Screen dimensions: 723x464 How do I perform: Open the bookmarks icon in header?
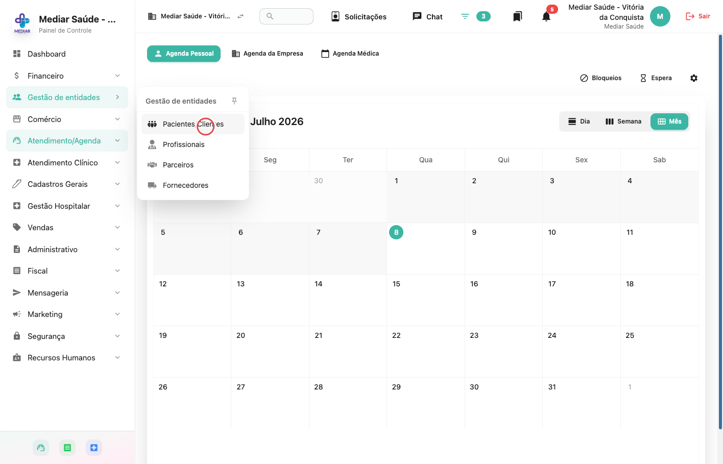tap(517, 16)
